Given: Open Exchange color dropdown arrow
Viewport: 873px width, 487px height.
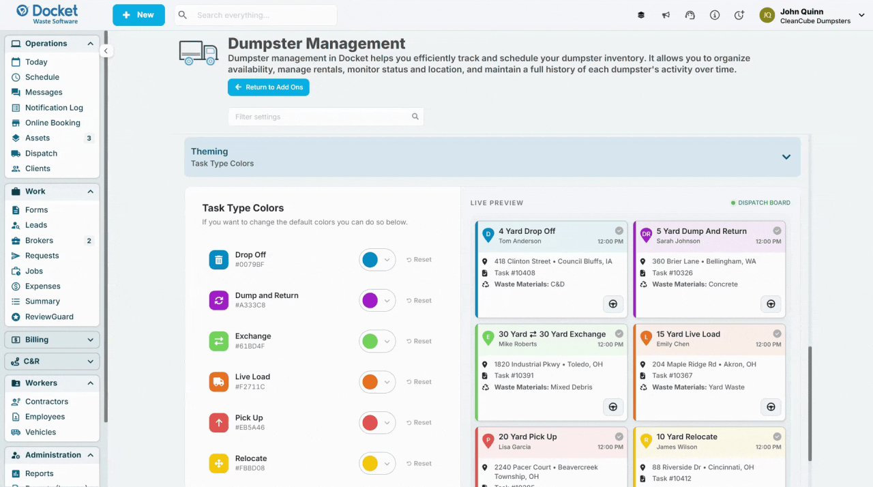Looking at the screenshot, I should click(387, 341).
